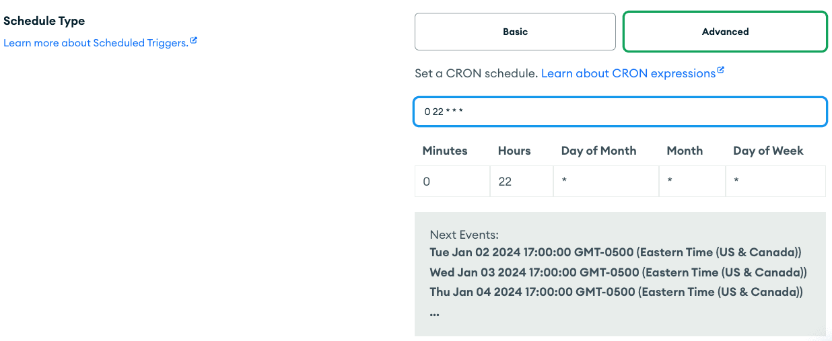Click the Wed Jan 03 2024 next event

tap(618, 272)
